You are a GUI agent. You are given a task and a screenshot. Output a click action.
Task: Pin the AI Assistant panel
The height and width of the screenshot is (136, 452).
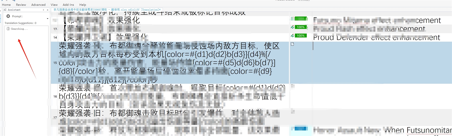point(43,10)
